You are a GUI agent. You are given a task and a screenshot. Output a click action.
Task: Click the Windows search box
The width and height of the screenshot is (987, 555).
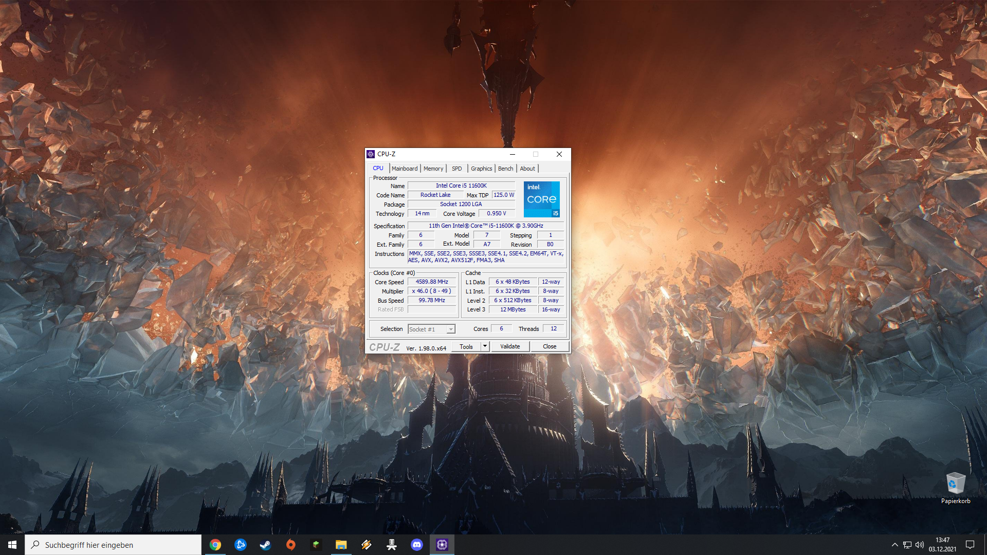[113, 545]
